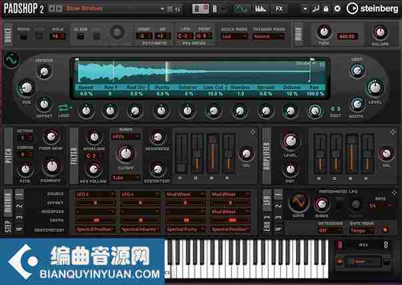Viewport: 402px width, 285px height.
Task: Open the Strobe sample name dropdown in display
Action: [x=305, y=63]
